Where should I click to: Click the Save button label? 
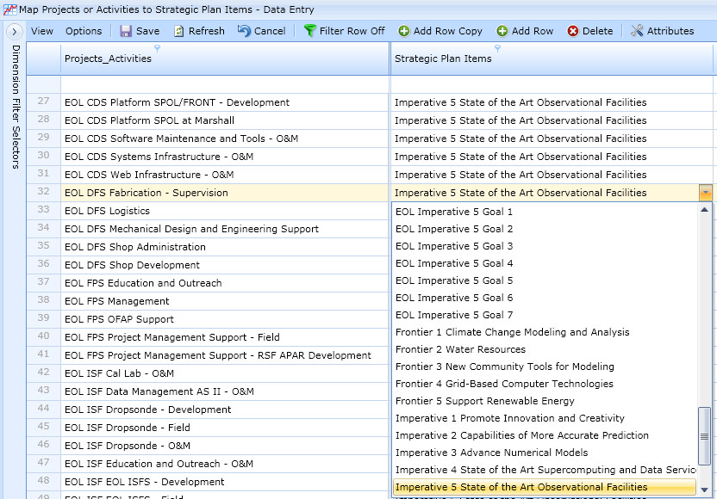point(147,31)
